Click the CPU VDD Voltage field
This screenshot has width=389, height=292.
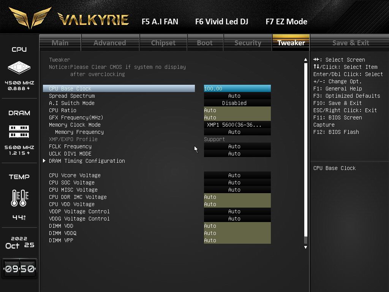(x=237, y=204)
